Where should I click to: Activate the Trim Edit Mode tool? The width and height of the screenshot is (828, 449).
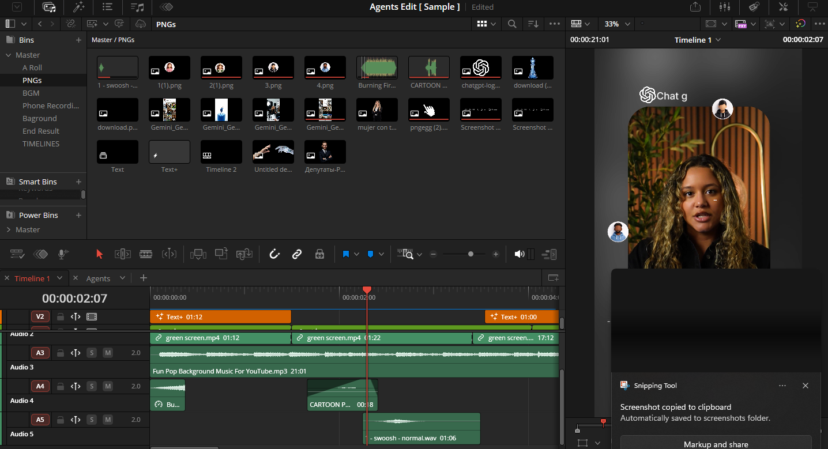123,254
